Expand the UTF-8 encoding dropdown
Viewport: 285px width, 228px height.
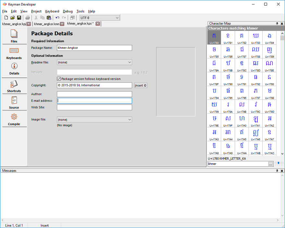point(117,18)
